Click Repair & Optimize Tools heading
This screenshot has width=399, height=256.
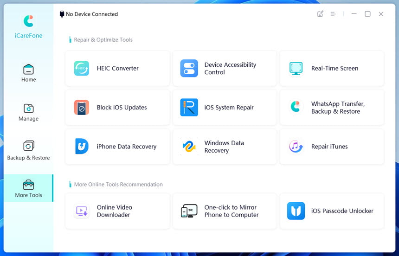coord(103,40)
